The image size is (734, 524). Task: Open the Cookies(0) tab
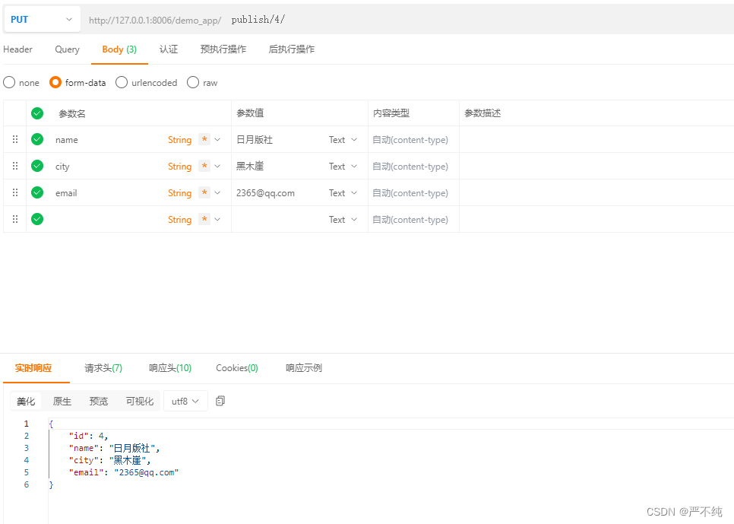click(237, 368)
